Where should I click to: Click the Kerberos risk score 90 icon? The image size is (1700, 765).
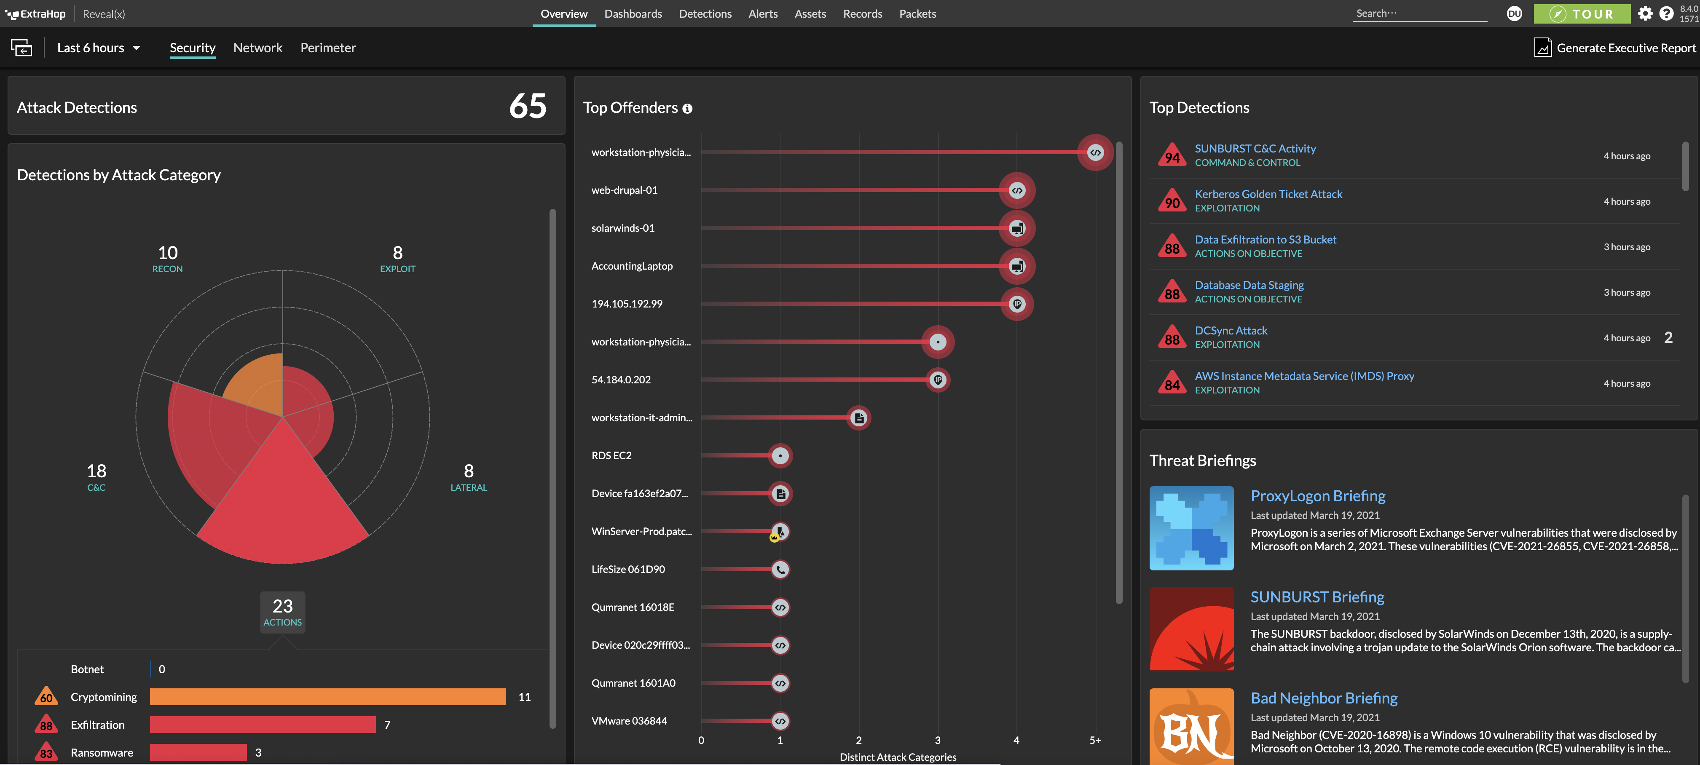1172,201
